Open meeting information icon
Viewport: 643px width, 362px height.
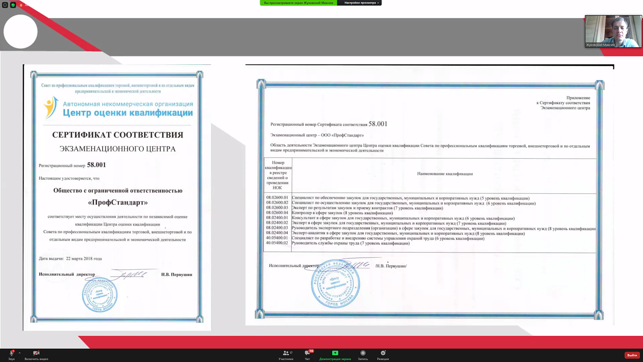coord(5,5)
